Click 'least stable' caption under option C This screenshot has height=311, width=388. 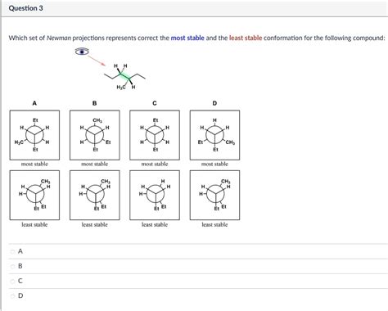pos(155,224)
